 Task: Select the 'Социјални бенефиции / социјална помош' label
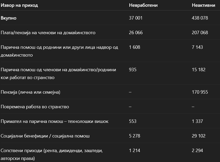45,136
